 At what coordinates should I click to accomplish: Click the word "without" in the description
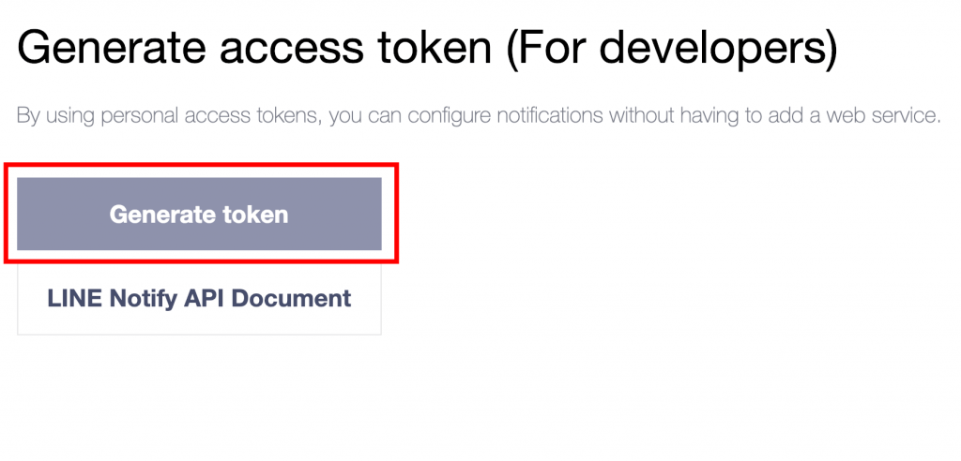tap(638, 117)
